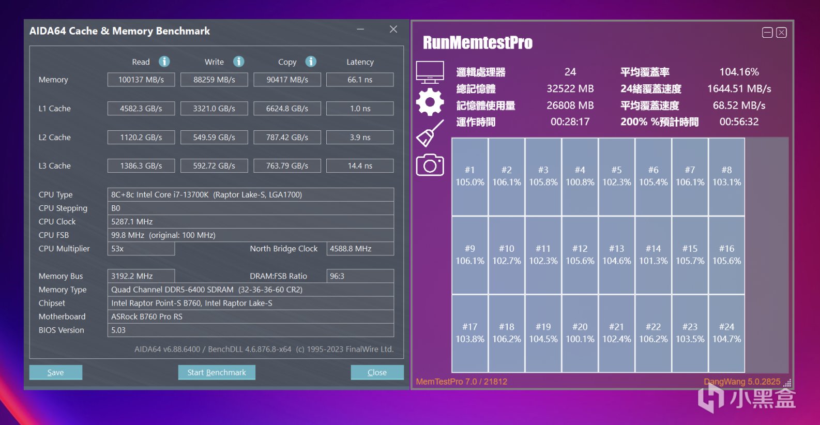This screenshot has height=425, width=820.
Task: Select thread tile #20 showing 100.1%
Action: click(x=580, y=333)
